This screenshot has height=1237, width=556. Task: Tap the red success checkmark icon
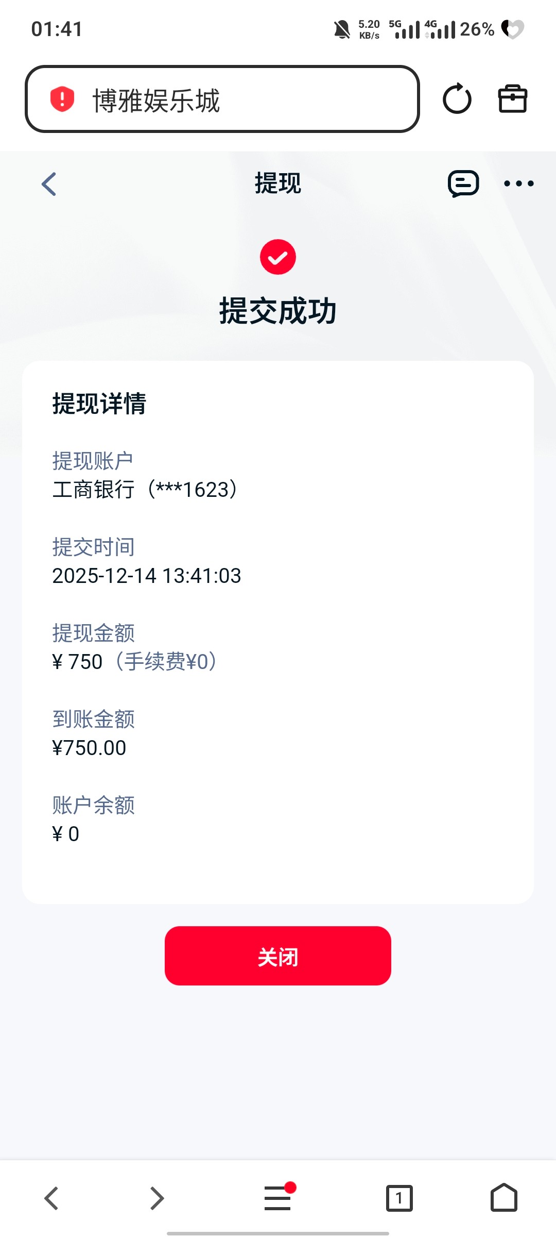coord(278,257)
